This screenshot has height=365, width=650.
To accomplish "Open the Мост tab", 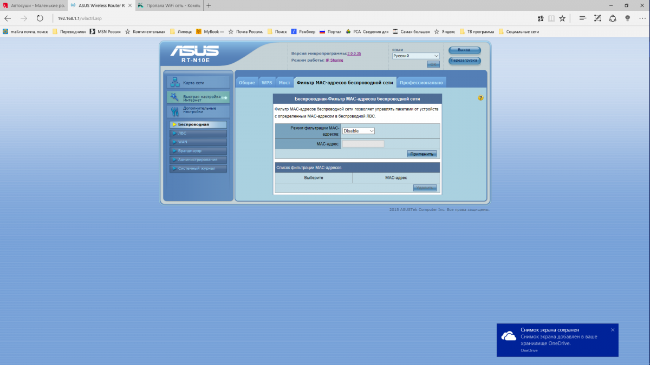I will click(284, 83).
